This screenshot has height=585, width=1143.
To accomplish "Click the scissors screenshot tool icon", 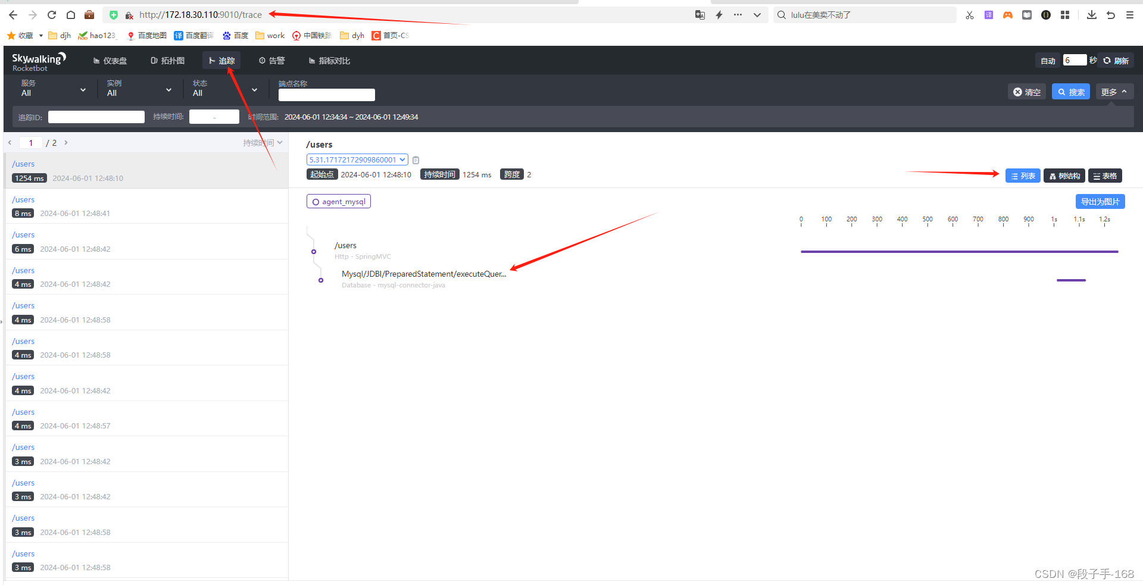I will click(970, 15).
